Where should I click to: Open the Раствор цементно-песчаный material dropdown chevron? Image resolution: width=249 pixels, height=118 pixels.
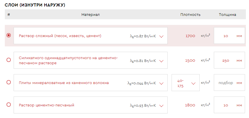point(162,106)
